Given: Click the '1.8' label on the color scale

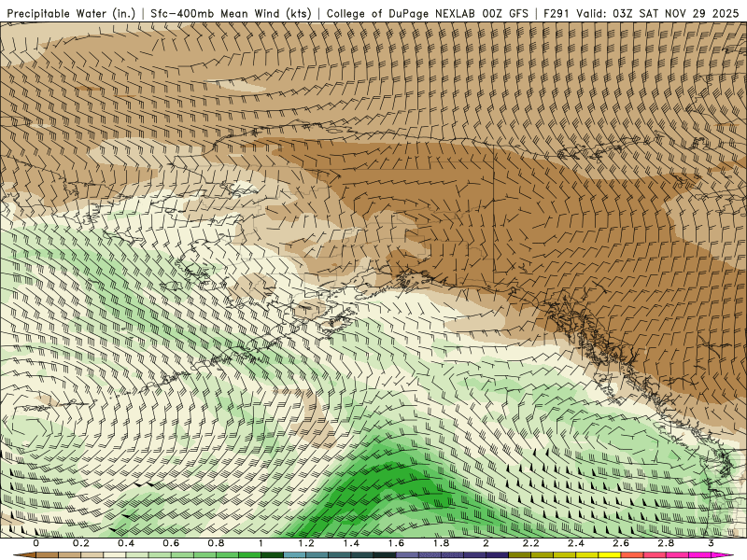Looking at the screenshot, I should (441, 543).
